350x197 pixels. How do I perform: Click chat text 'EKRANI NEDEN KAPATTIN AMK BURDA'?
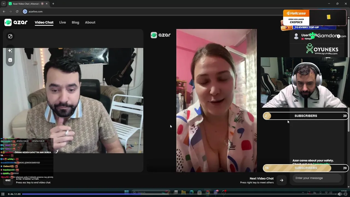(x=33, y=152)
